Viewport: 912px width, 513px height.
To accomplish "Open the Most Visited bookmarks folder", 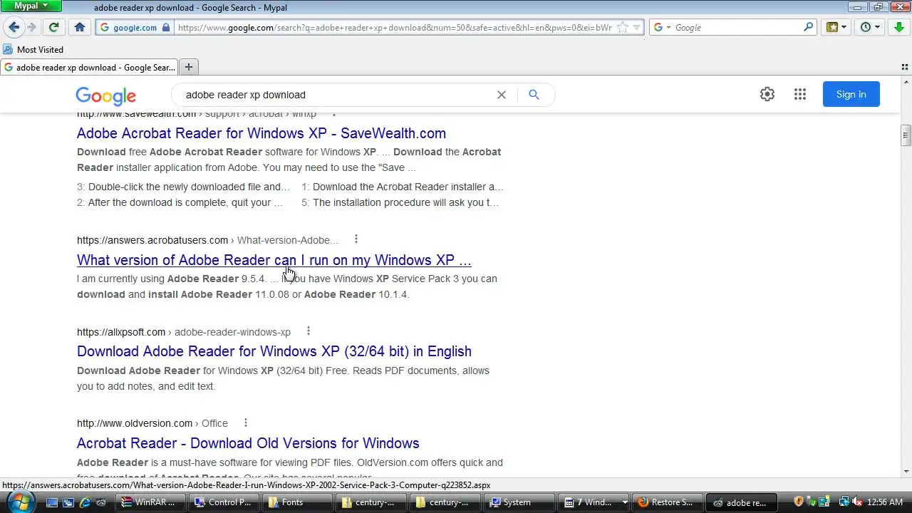I will (x=33, y=50).
